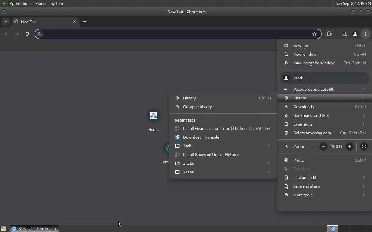Expand the 2 tabs recent group
The width and height of the screenshot is (372, 232).
223,172
